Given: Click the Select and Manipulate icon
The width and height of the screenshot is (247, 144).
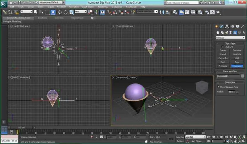Looking at the screenshot, I should pos(96,12).
